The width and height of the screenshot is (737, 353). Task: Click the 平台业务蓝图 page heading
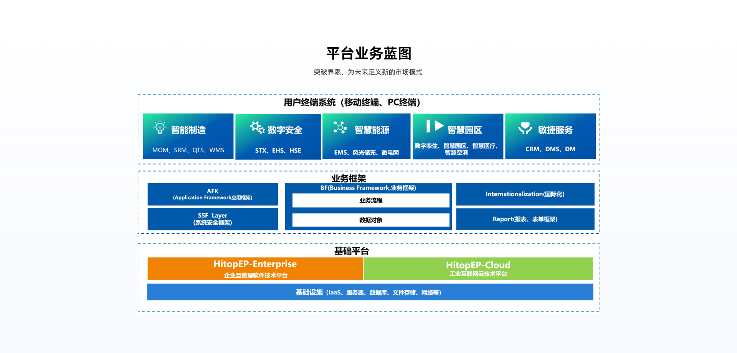click(368, 53)
